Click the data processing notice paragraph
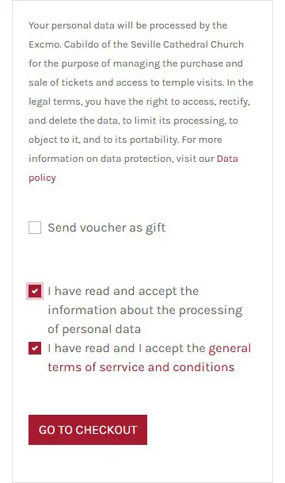285x483 pixels. point(141,102)
